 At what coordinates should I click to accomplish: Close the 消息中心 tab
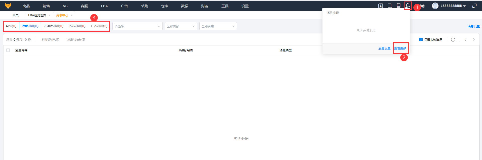(x=72, y=15)
